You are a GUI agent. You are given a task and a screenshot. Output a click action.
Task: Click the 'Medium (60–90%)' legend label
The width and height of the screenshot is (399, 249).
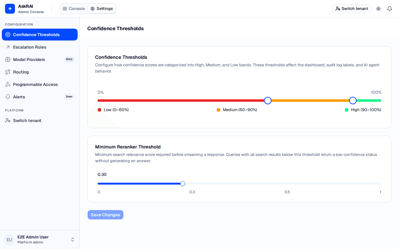(240, 110)
